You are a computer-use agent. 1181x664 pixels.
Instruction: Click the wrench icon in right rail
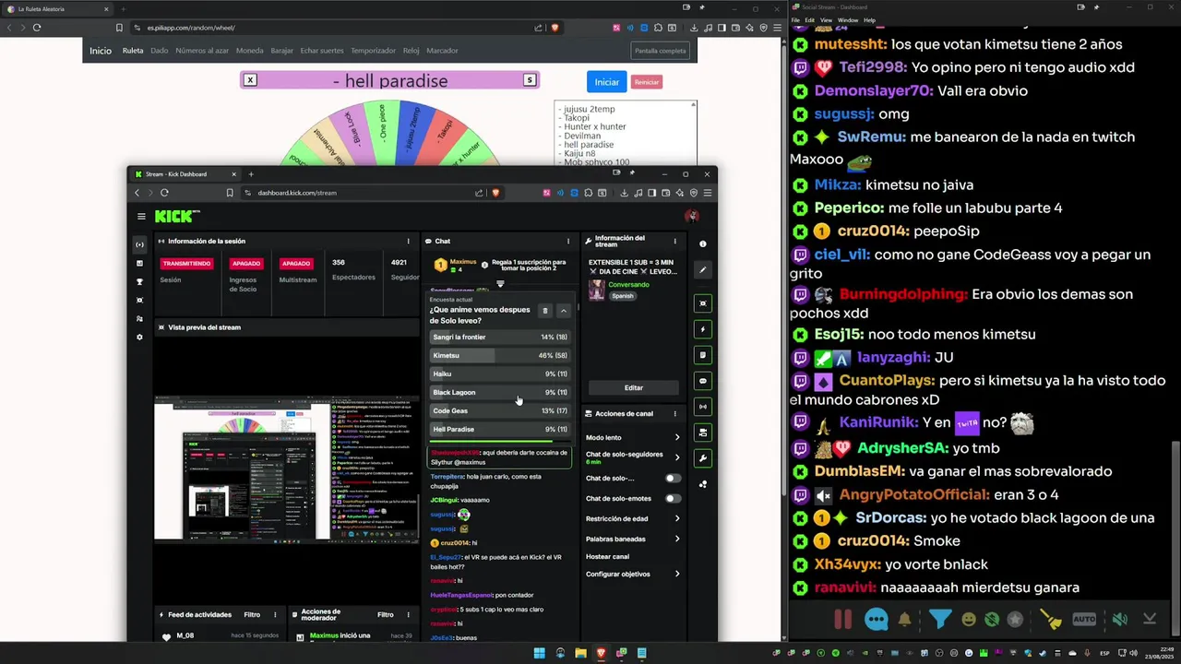point(703,458)
